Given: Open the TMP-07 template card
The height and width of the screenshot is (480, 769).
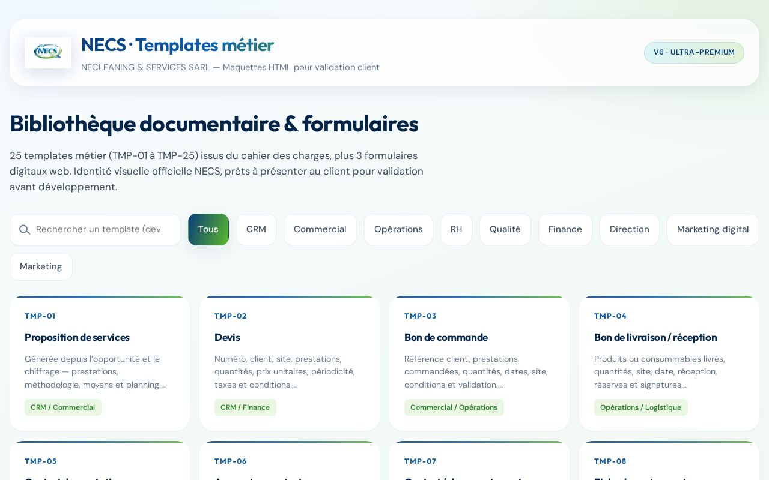Looking at the screenshot, I should [x=479, y=461].
